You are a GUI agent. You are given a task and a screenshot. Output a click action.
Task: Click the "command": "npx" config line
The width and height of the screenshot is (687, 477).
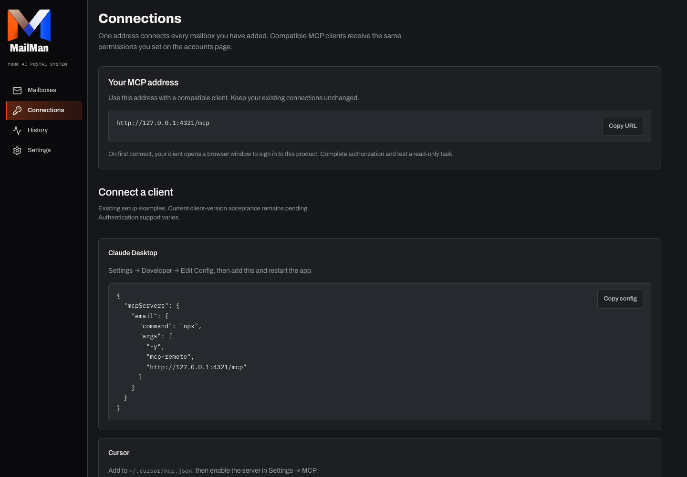(170, 327)
